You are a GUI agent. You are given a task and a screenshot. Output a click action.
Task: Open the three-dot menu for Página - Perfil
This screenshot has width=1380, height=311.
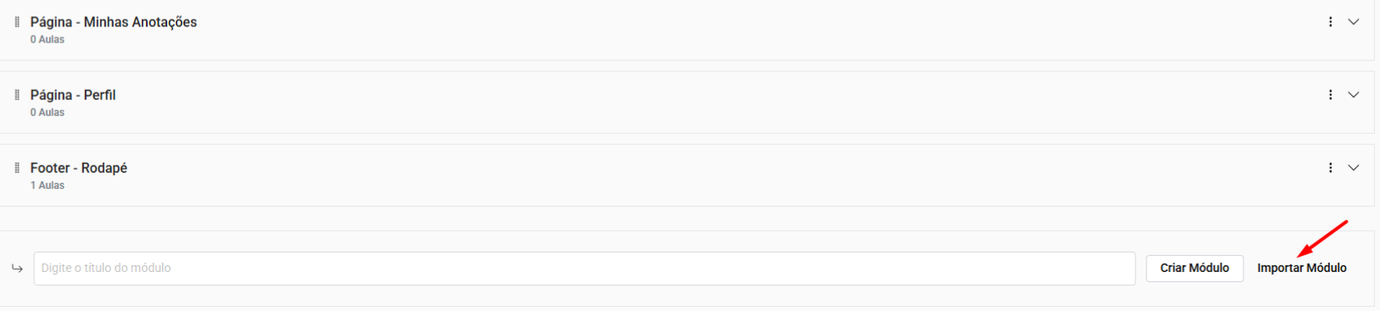click(x=1330, y=95)
